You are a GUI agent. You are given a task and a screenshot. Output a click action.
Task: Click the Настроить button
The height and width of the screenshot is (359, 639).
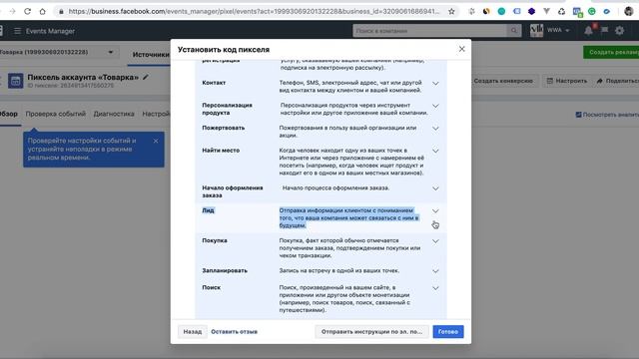pyautogui.click(x=567, y=81)
